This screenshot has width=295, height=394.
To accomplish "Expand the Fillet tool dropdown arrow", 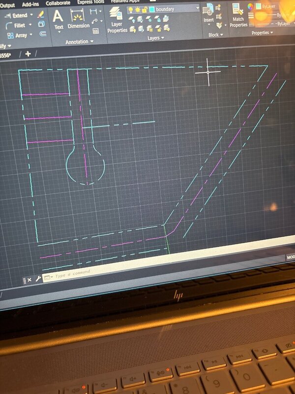I will coord(30,25).
